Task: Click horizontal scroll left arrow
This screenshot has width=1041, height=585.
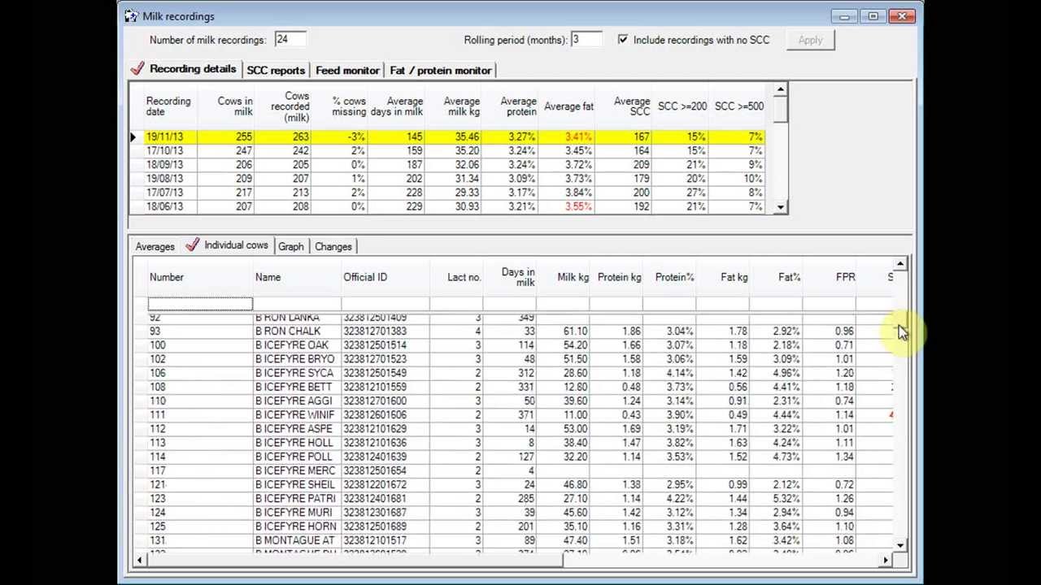Action: [x=139, y=559]
